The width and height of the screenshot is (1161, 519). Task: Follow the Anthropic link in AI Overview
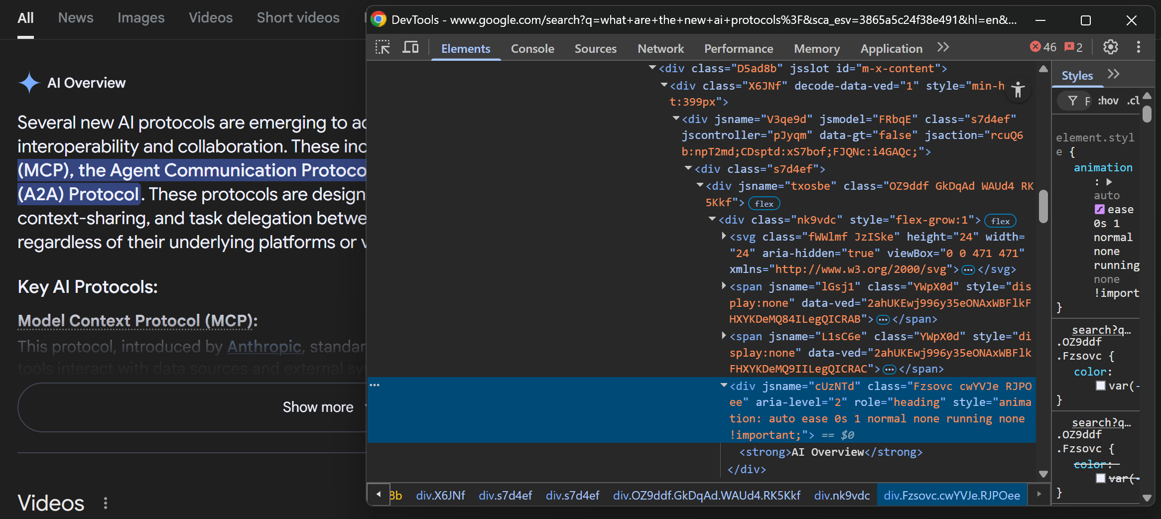click(264, 347)
